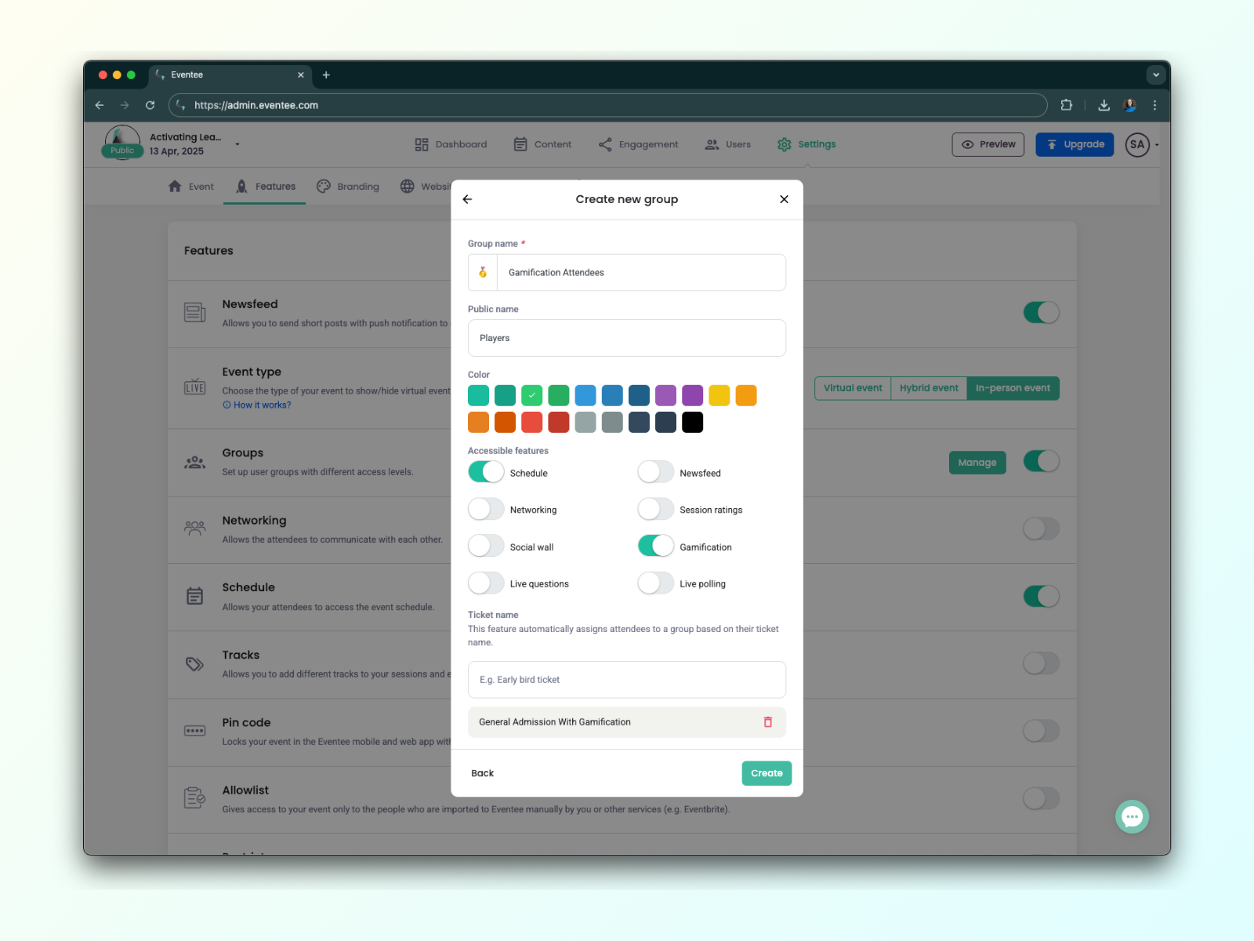Click the Group name input field
The image size is (1254, 941).
click(x=641, y=272)
